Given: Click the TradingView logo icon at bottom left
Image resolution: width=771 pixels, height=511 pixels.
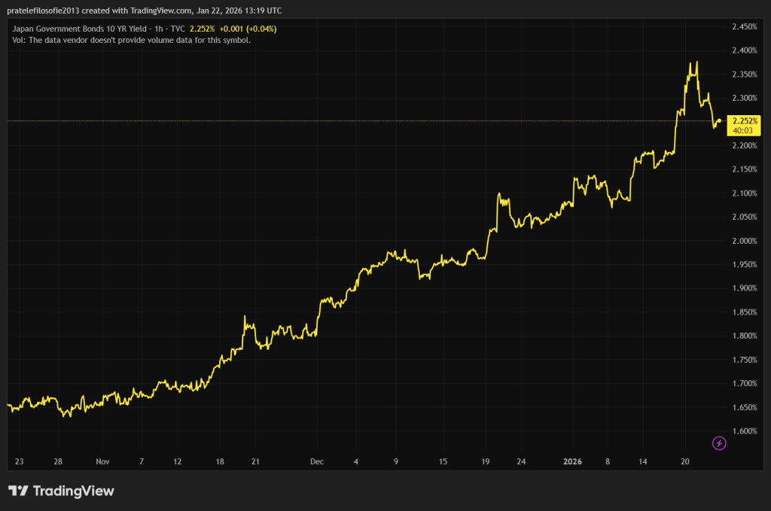Looking at the screenshot, I should [x=18, y=491].
